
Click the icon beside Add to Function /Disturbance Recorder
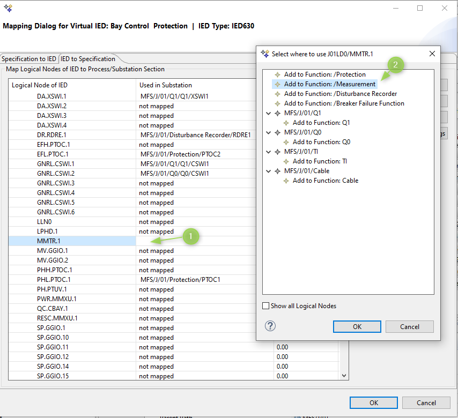(x=277, y=94)
